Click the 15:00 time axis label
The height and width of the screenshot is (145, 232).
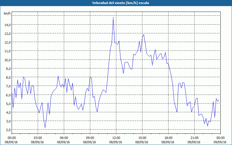[x=142, y=138]
